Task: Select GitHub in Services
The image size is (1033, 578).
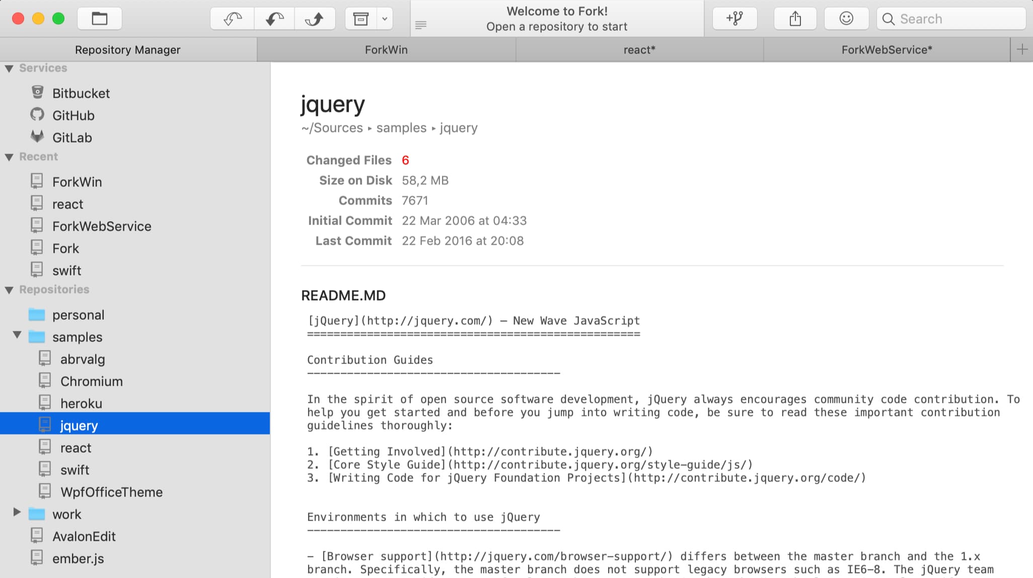Action: click(73, 115)
